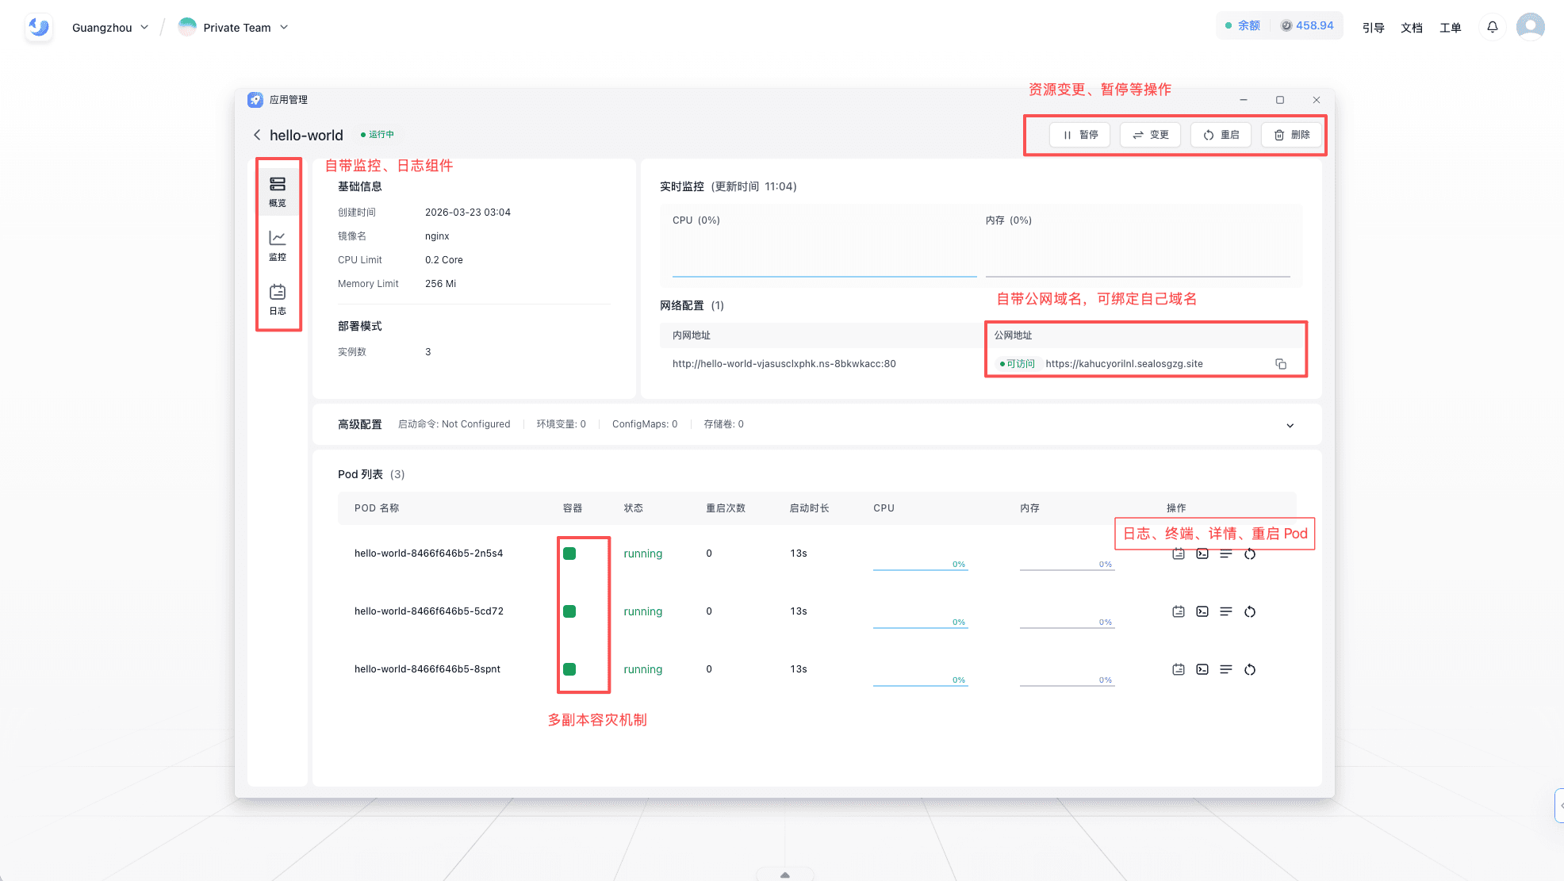The width and height of the screenshot is (1564, 881).
Task: Open the 工单 work order menu
Action: 1450,28
